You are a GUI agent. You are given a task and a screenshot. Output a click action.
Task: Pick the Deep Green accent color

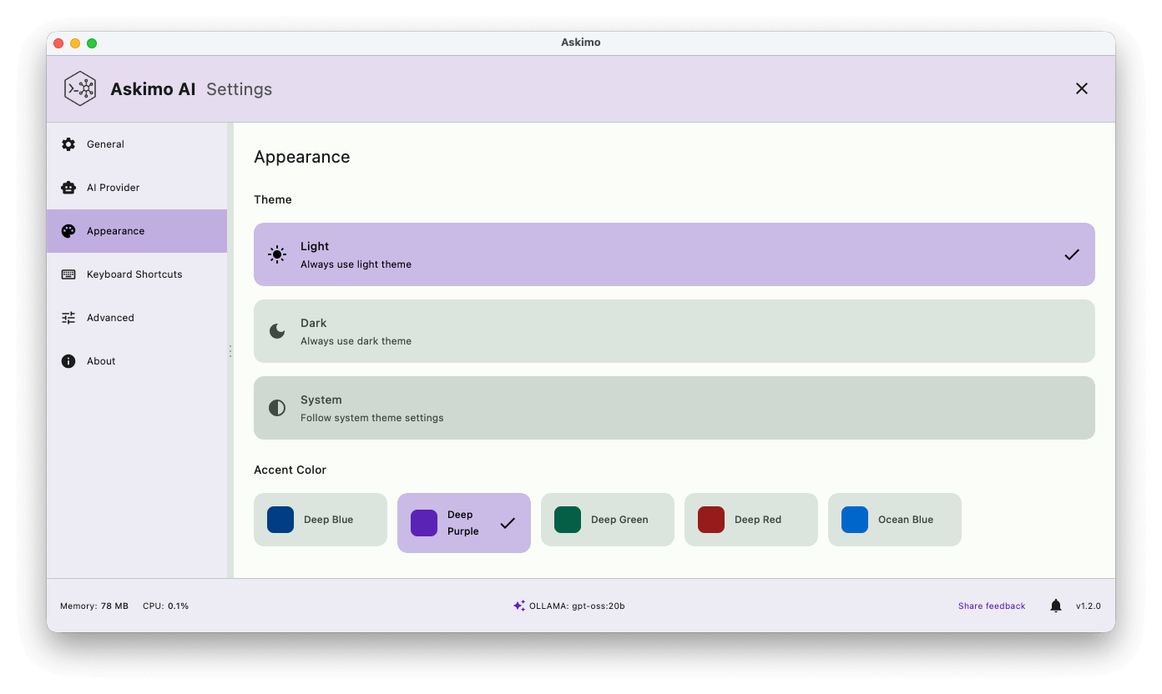point(607,519)
